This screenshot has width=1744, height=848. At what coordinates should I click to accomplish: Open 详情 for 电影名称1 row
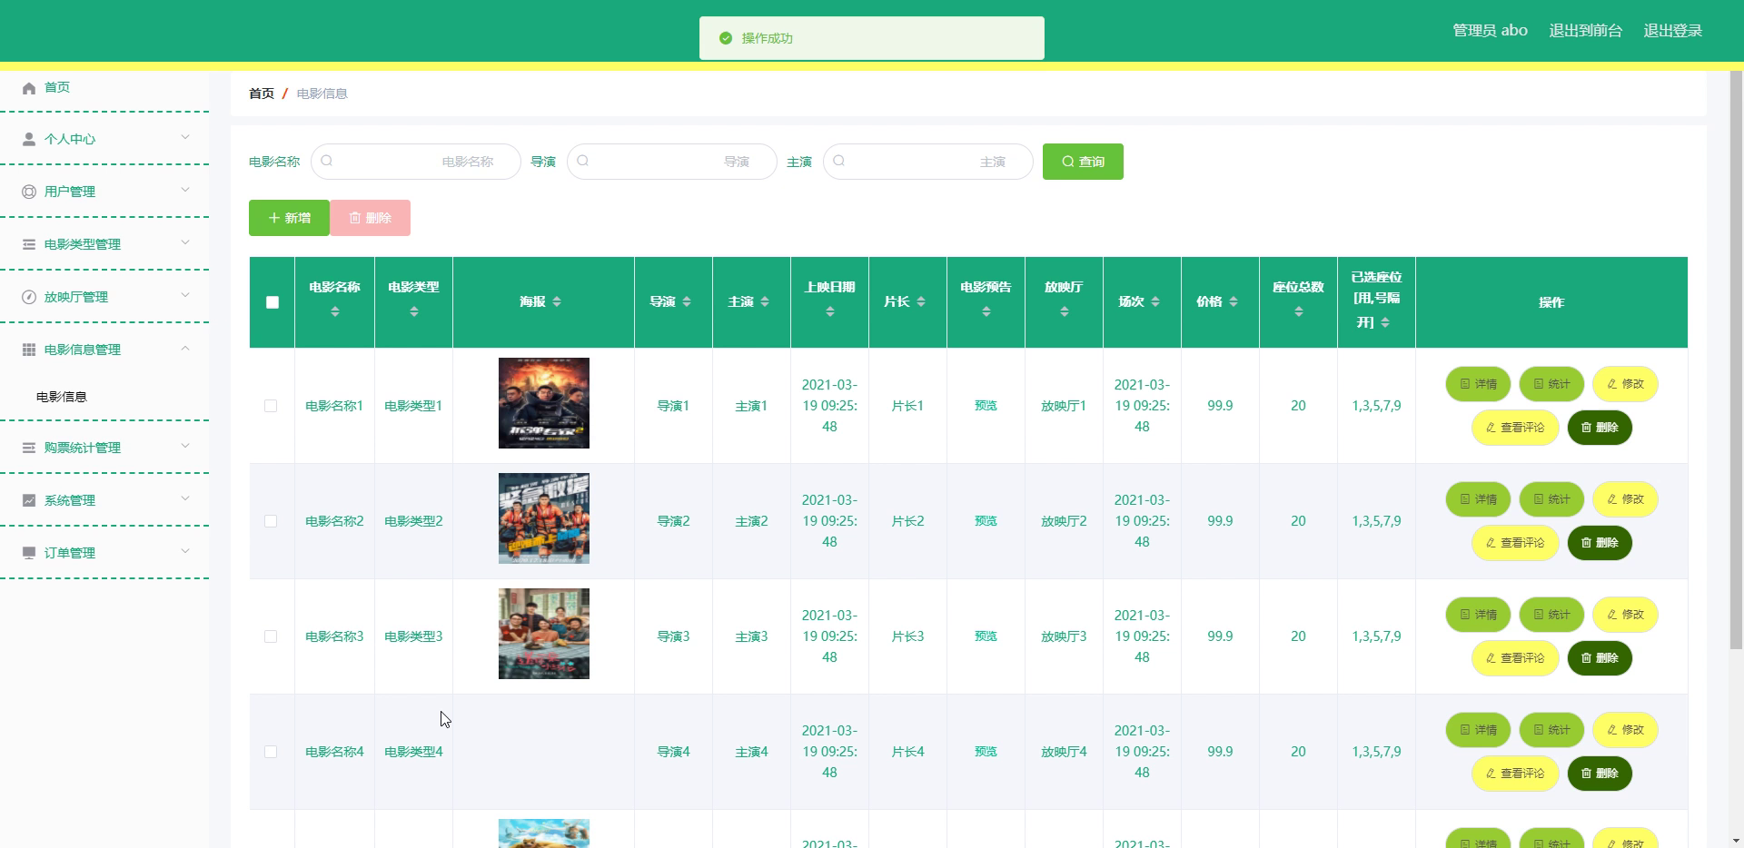tap(1478, 384)
